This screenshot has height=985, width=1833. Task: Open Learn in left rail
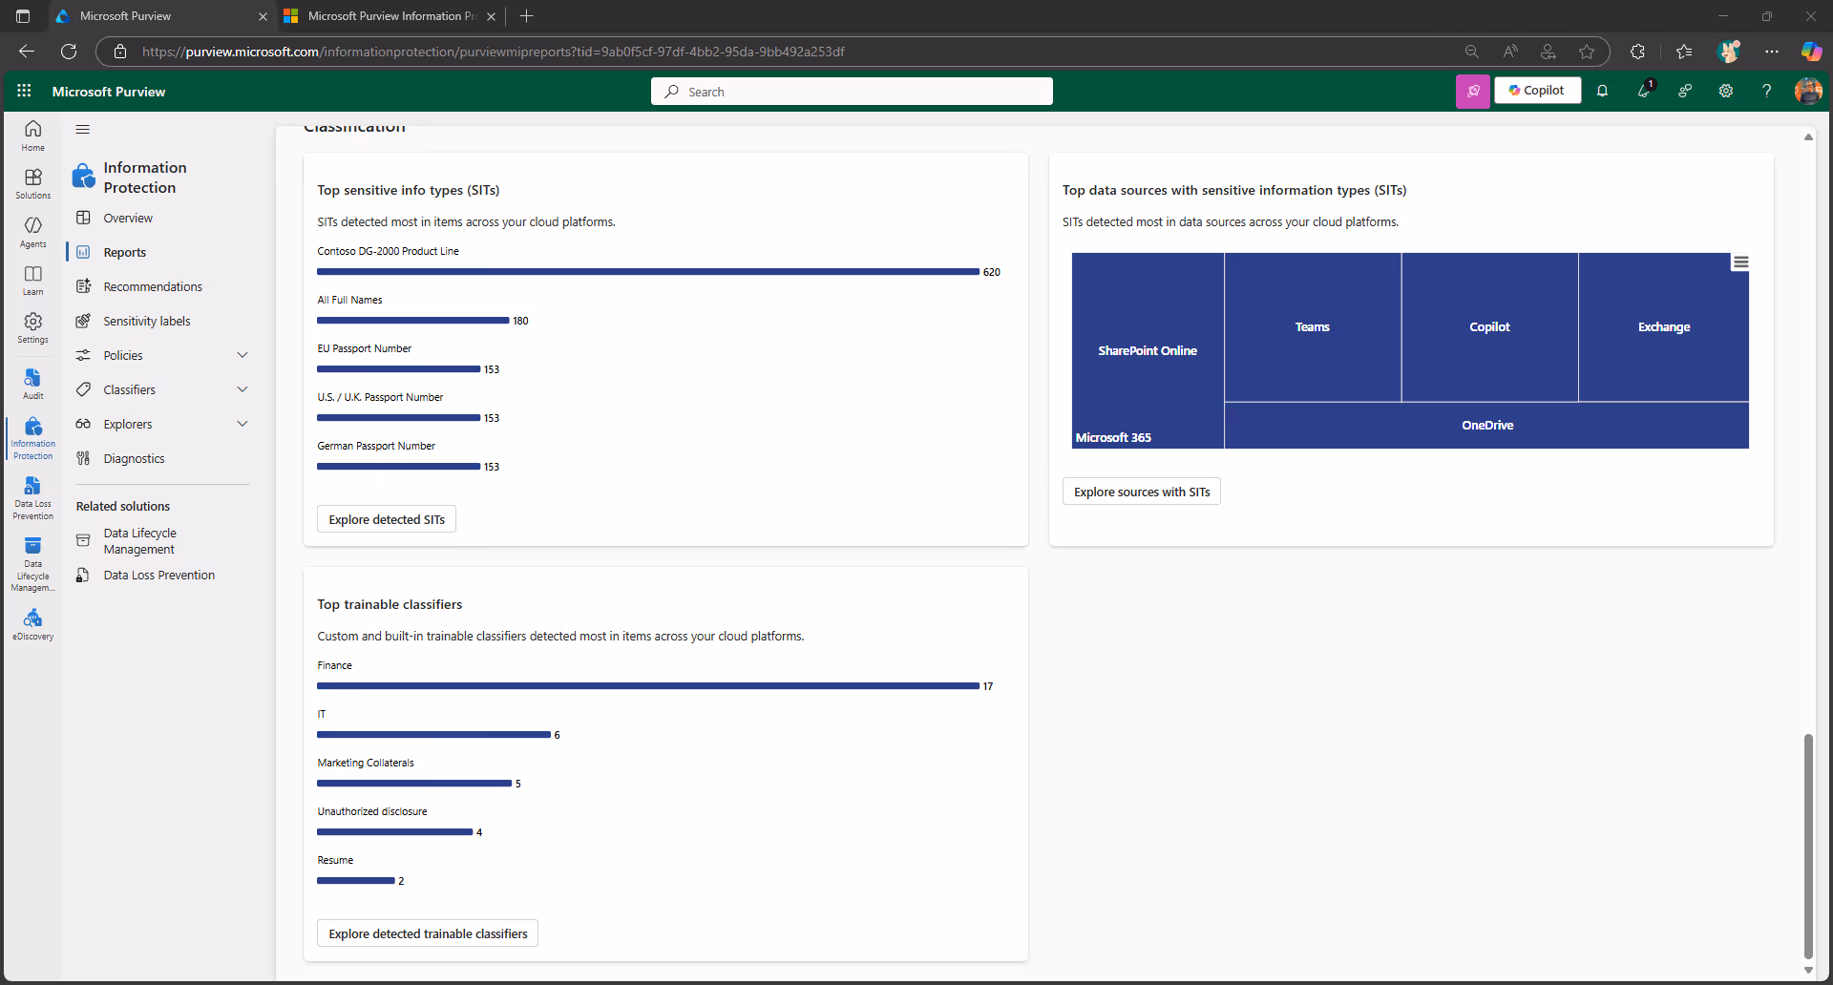[33, 281]
